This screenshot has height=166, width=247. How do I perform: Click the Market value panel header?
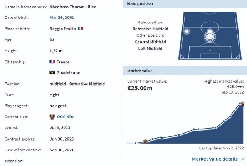coord(185,71)
